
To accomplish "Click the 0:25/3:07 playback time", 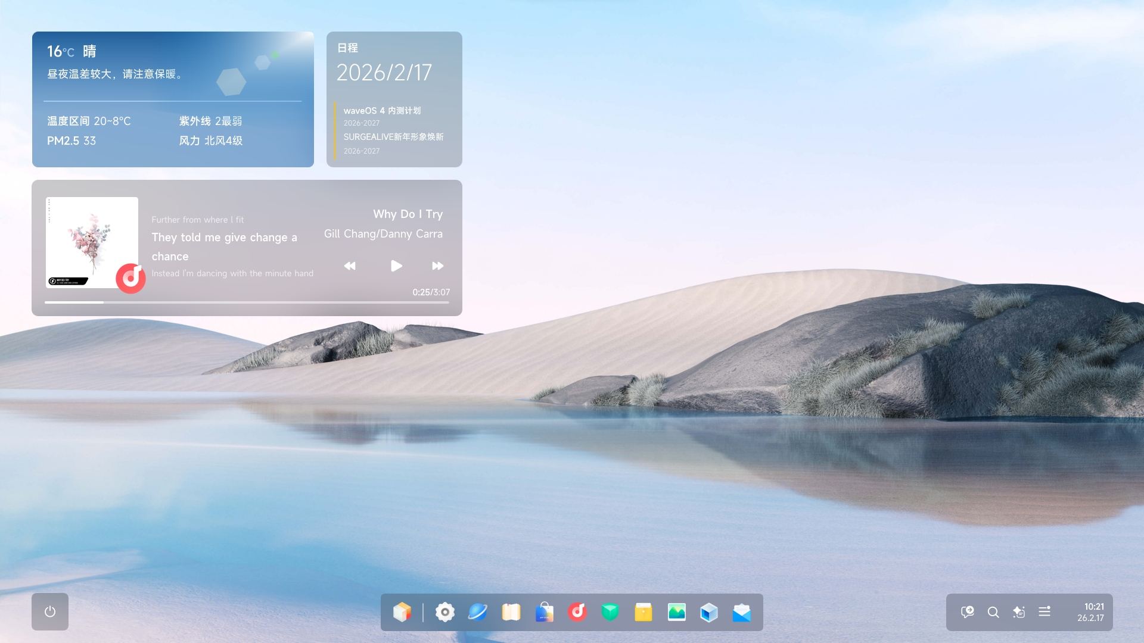I will tap(431, 292).
